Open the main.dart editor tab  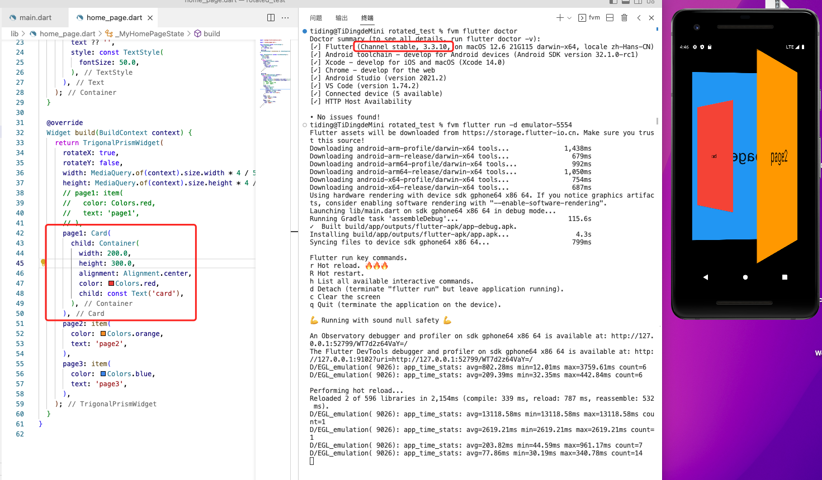(x=32, y=17)
